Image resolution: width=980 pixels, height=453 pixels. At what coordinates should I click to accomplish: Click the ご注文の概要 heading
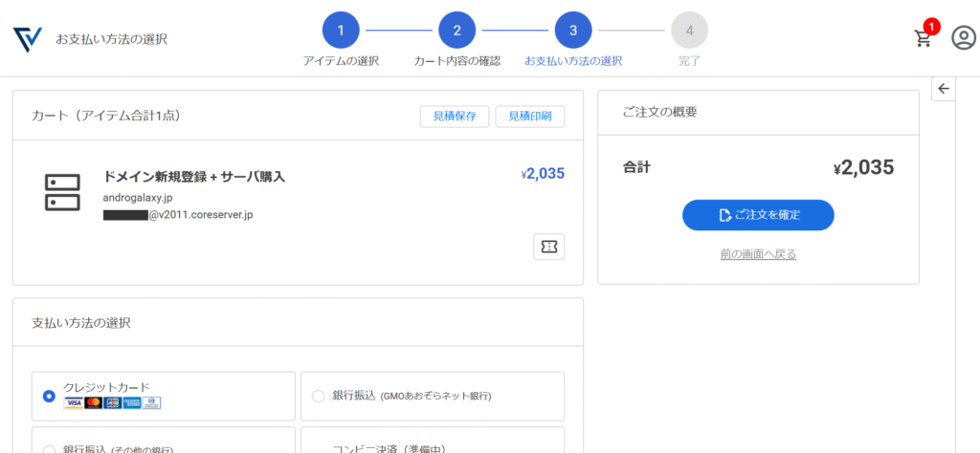[660, 113]
